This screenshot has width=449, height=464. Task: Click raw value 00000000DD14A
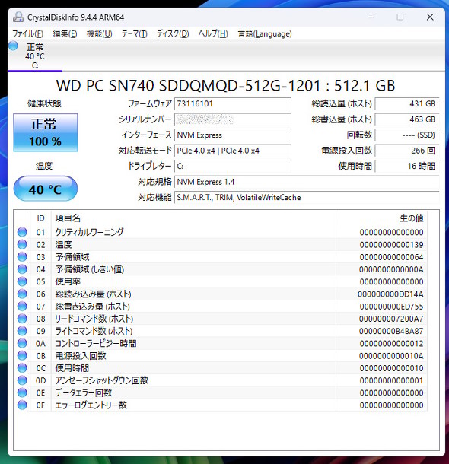390,294
